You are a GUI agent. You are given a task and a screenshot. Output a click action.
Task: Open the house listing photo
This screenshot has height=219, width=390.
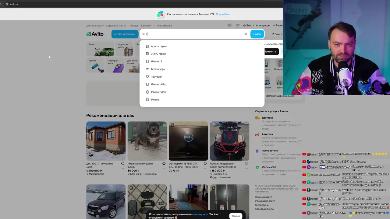point(106,141)
